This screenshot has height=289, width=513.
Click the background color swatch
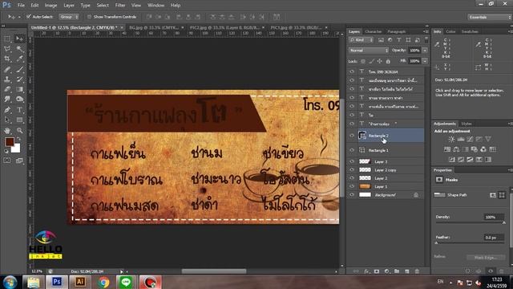(x=16, y=149)
